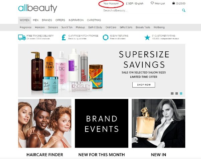Switch to the MEN tab
Viewport: 201px width, 159px height.
coord(36,20)
